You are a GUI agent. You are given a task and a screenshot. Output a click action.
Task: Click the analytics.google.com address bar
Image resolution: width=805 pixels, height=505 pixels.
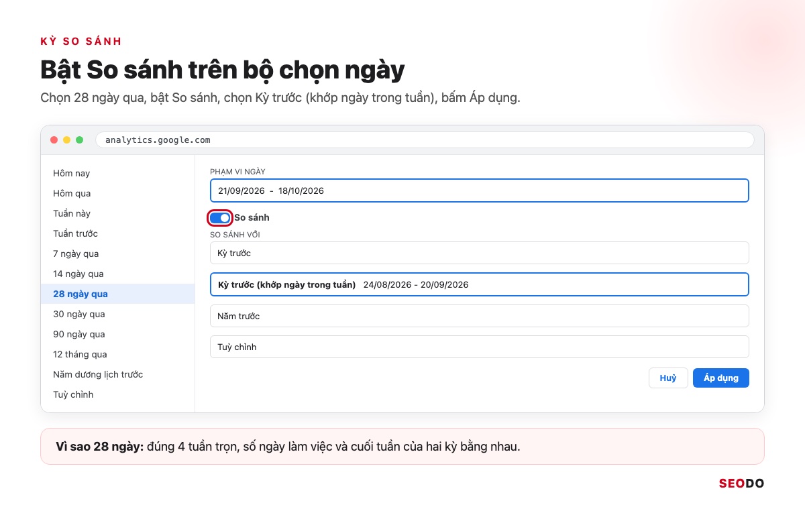click(425, 140)
